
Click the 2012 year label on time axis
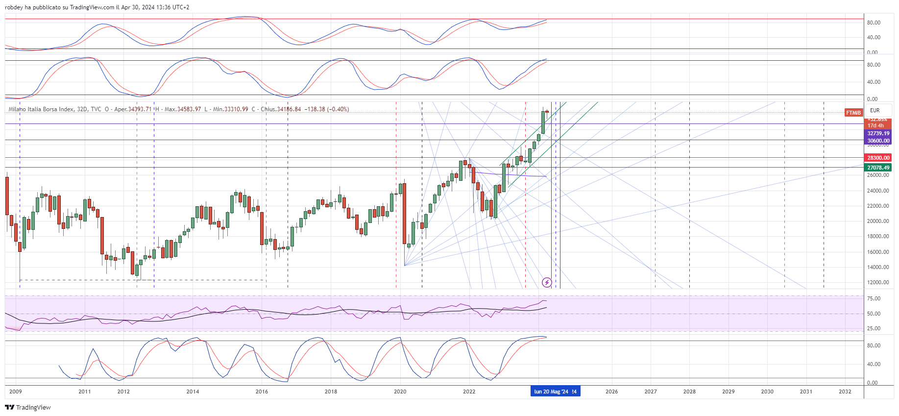click(123, 392)
